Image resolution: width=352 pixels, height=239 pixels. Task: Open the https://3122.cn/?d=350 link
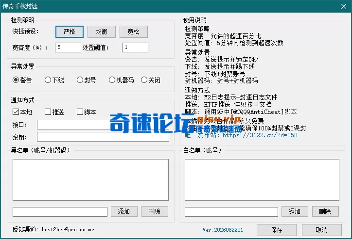tap(260, 135)
